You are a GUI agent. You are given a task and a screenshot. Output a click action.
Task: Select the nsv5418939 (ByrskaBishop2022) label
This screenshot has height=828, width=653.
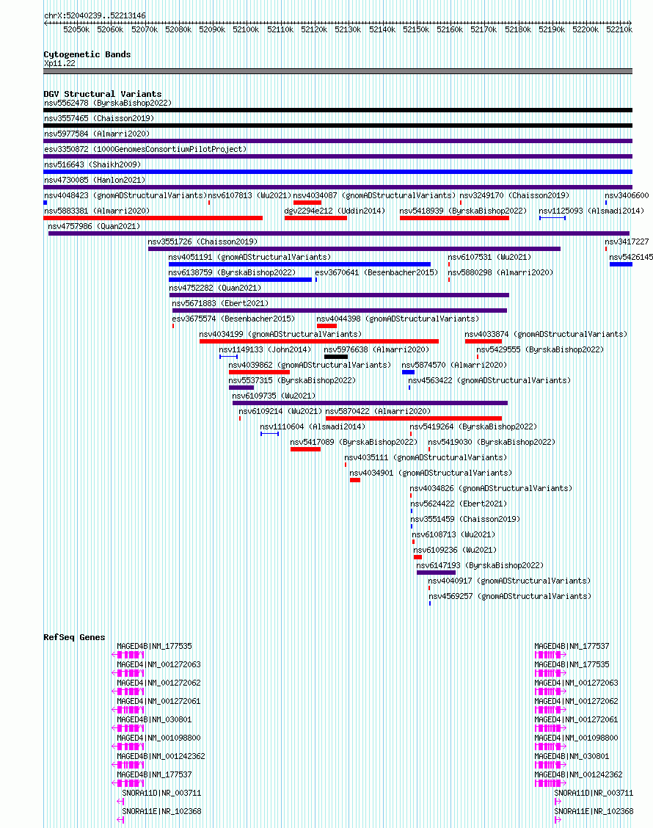463,211
